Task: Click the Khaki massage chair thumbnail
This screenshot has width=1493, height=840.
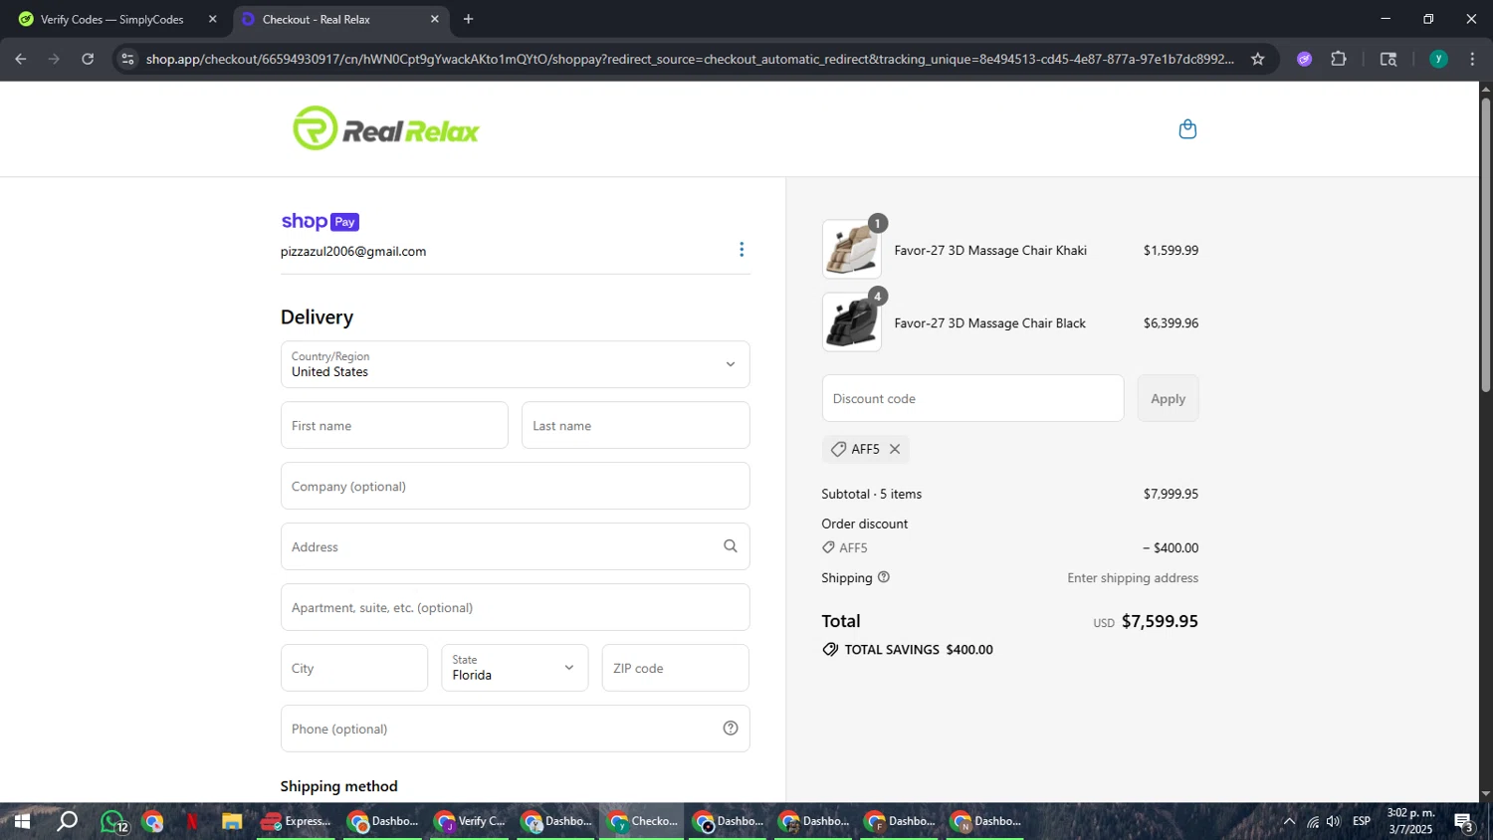Action: click(x=851, y=249)
